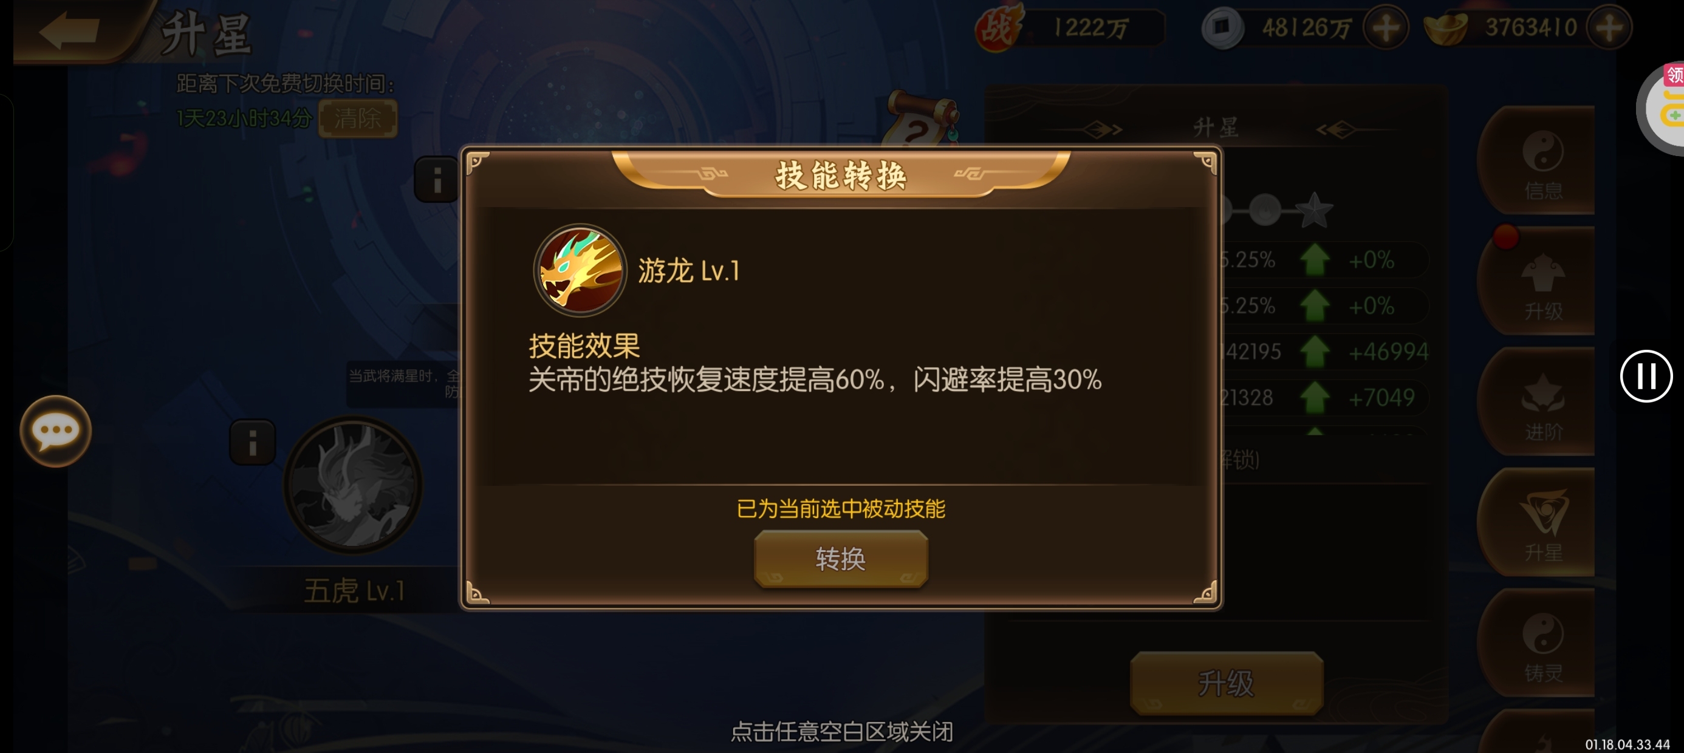Close dialog via 点击任意空白区域关闭 text
Screen dimensions: 1684x753
click(x=841, y=731)
